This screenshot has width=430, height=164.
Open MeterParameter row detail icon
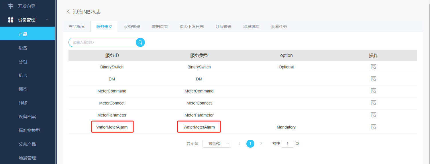pyautogui.click(x=374, y=115)
